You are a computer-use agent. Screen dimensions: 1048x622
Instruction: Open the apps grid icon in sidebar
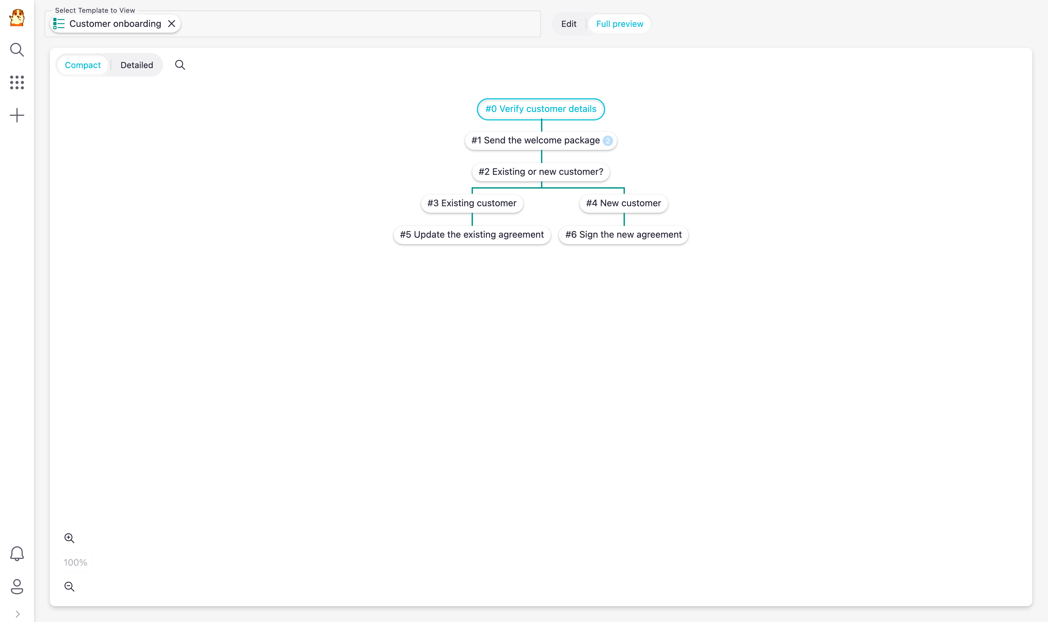click(x=17, y=82)
